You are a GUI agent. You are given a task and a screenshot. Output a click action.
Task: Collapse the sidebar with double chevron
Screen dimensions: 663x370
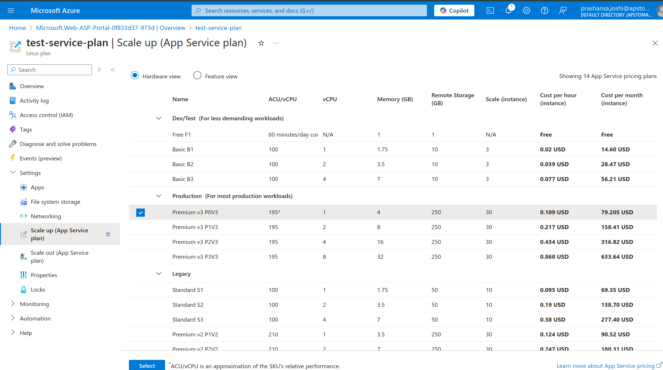coord(113,70)
